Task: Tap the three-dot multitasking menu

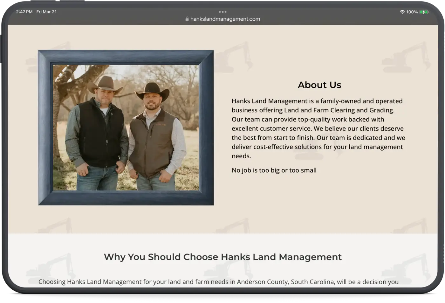Action: click(222, 12)
